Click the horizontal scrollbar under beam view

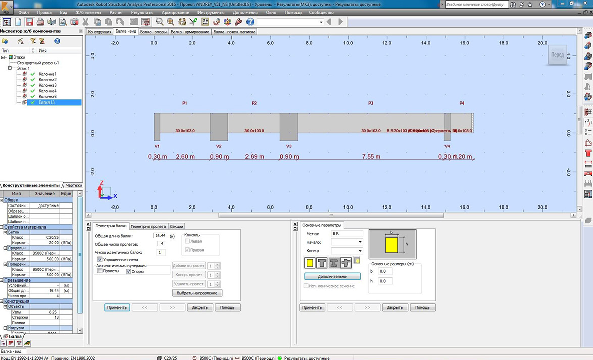coord(331,215)
